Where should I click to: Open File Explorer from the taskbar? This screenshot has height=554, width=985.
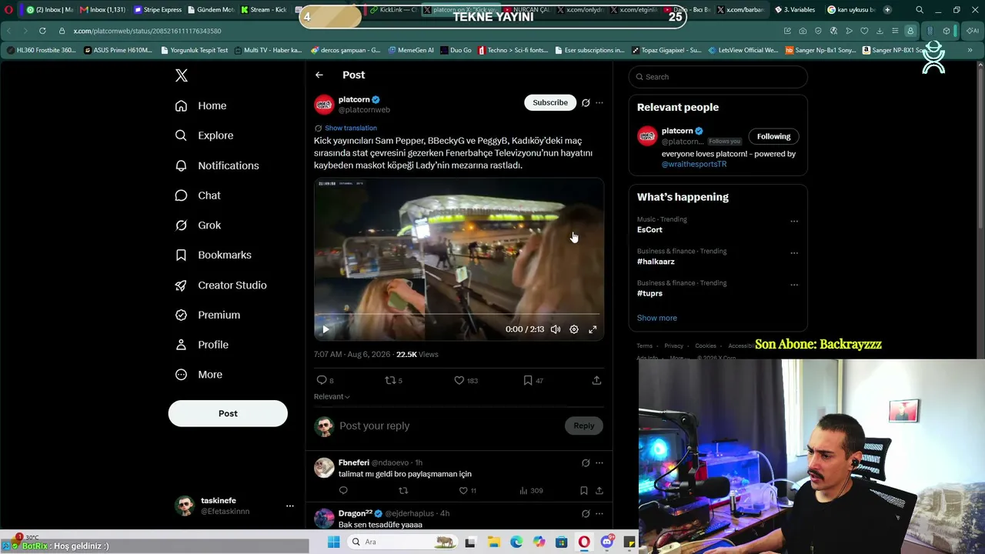pyautogui.click(x=493, y=542)
